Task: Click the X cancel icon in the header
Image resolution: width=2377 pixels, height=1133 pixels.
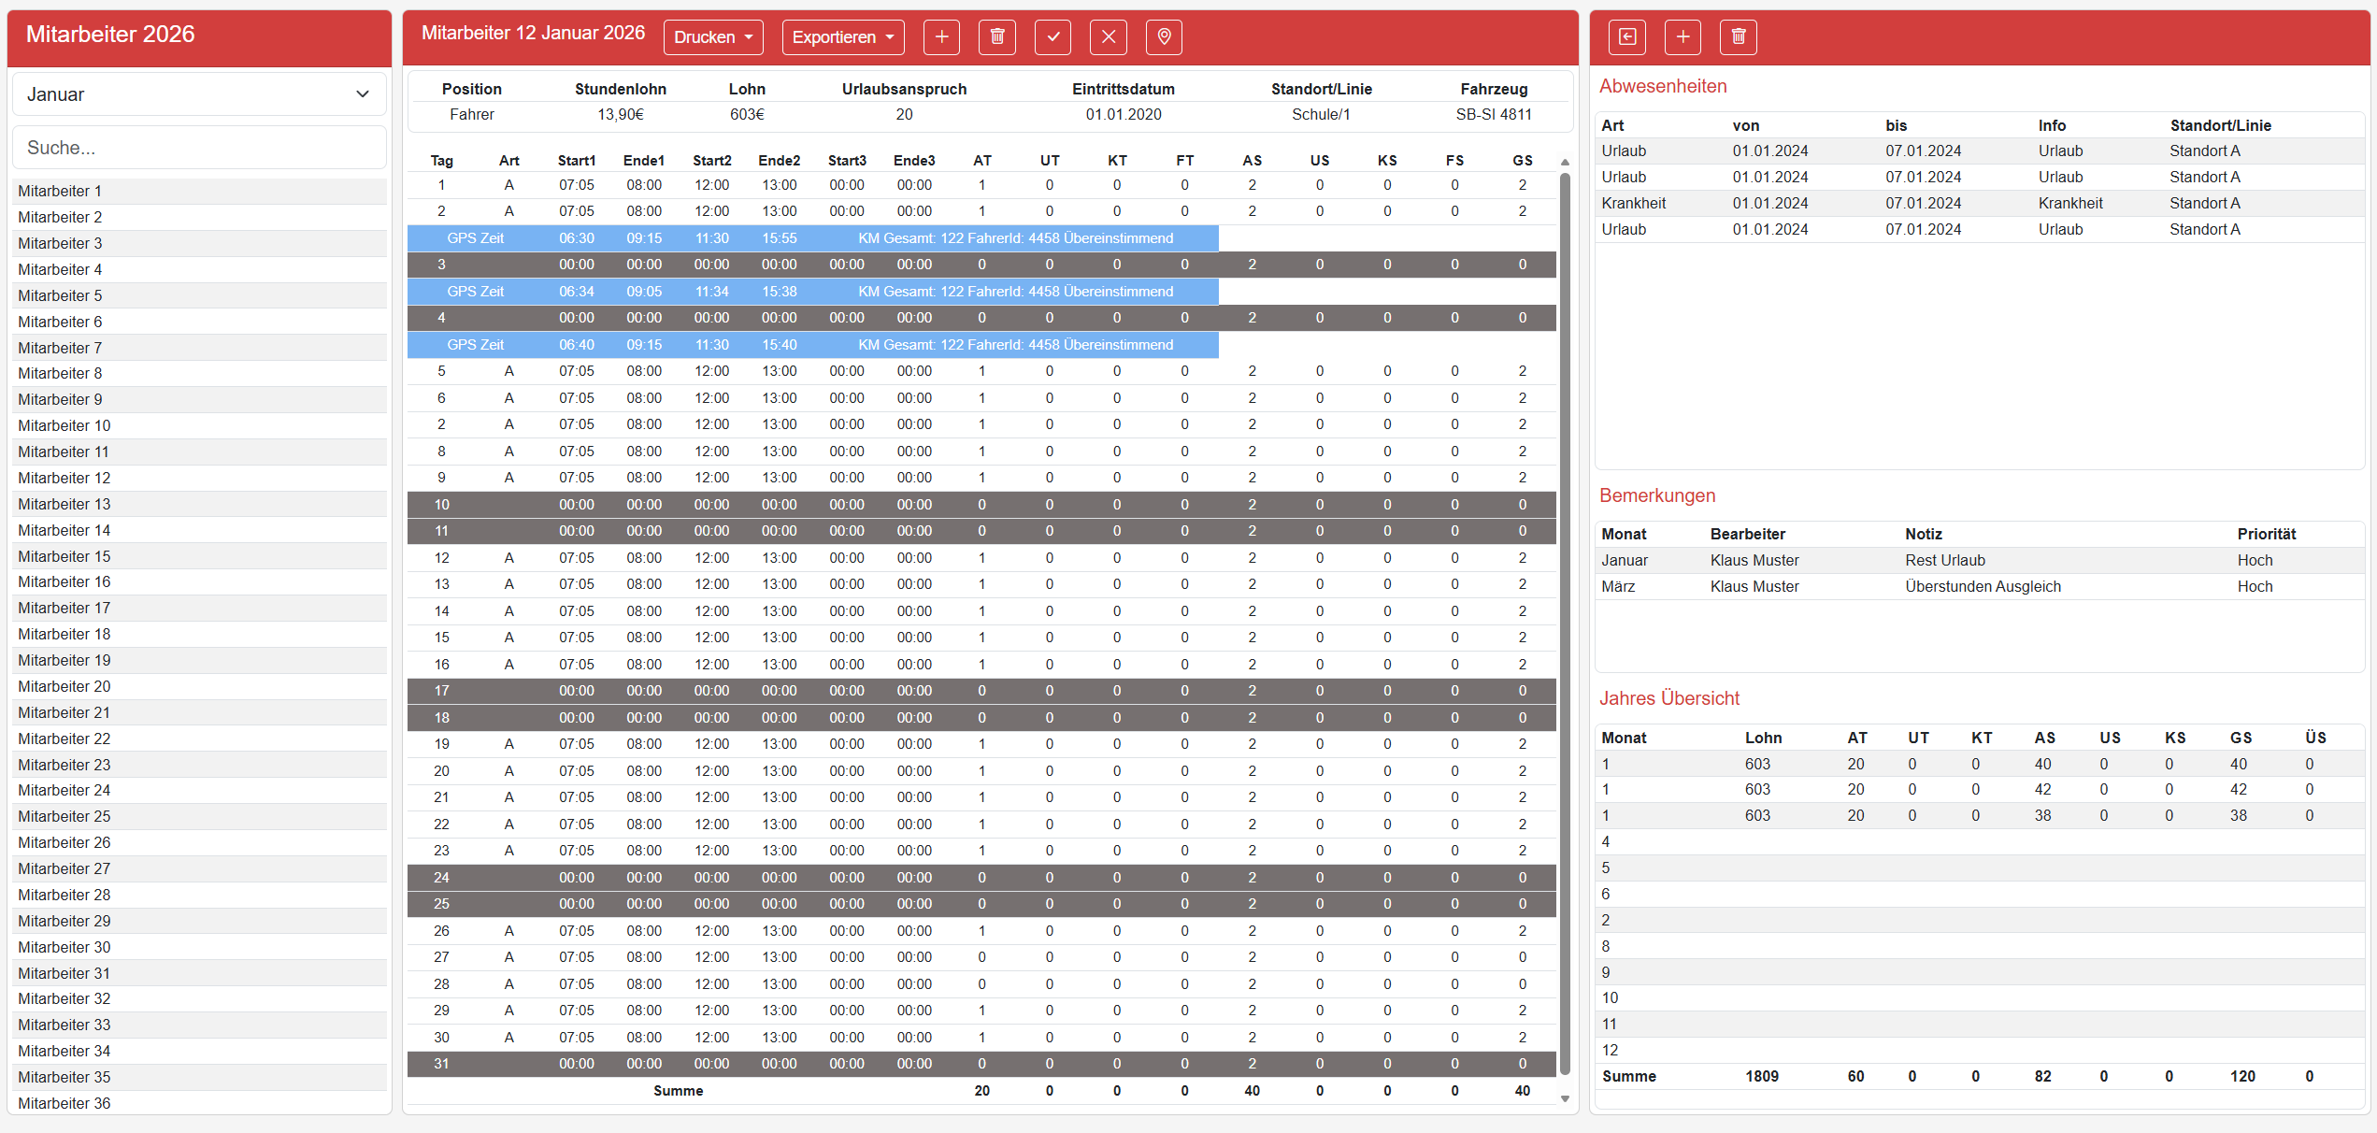Action: pyautogui.click(x=1109, y=36)
